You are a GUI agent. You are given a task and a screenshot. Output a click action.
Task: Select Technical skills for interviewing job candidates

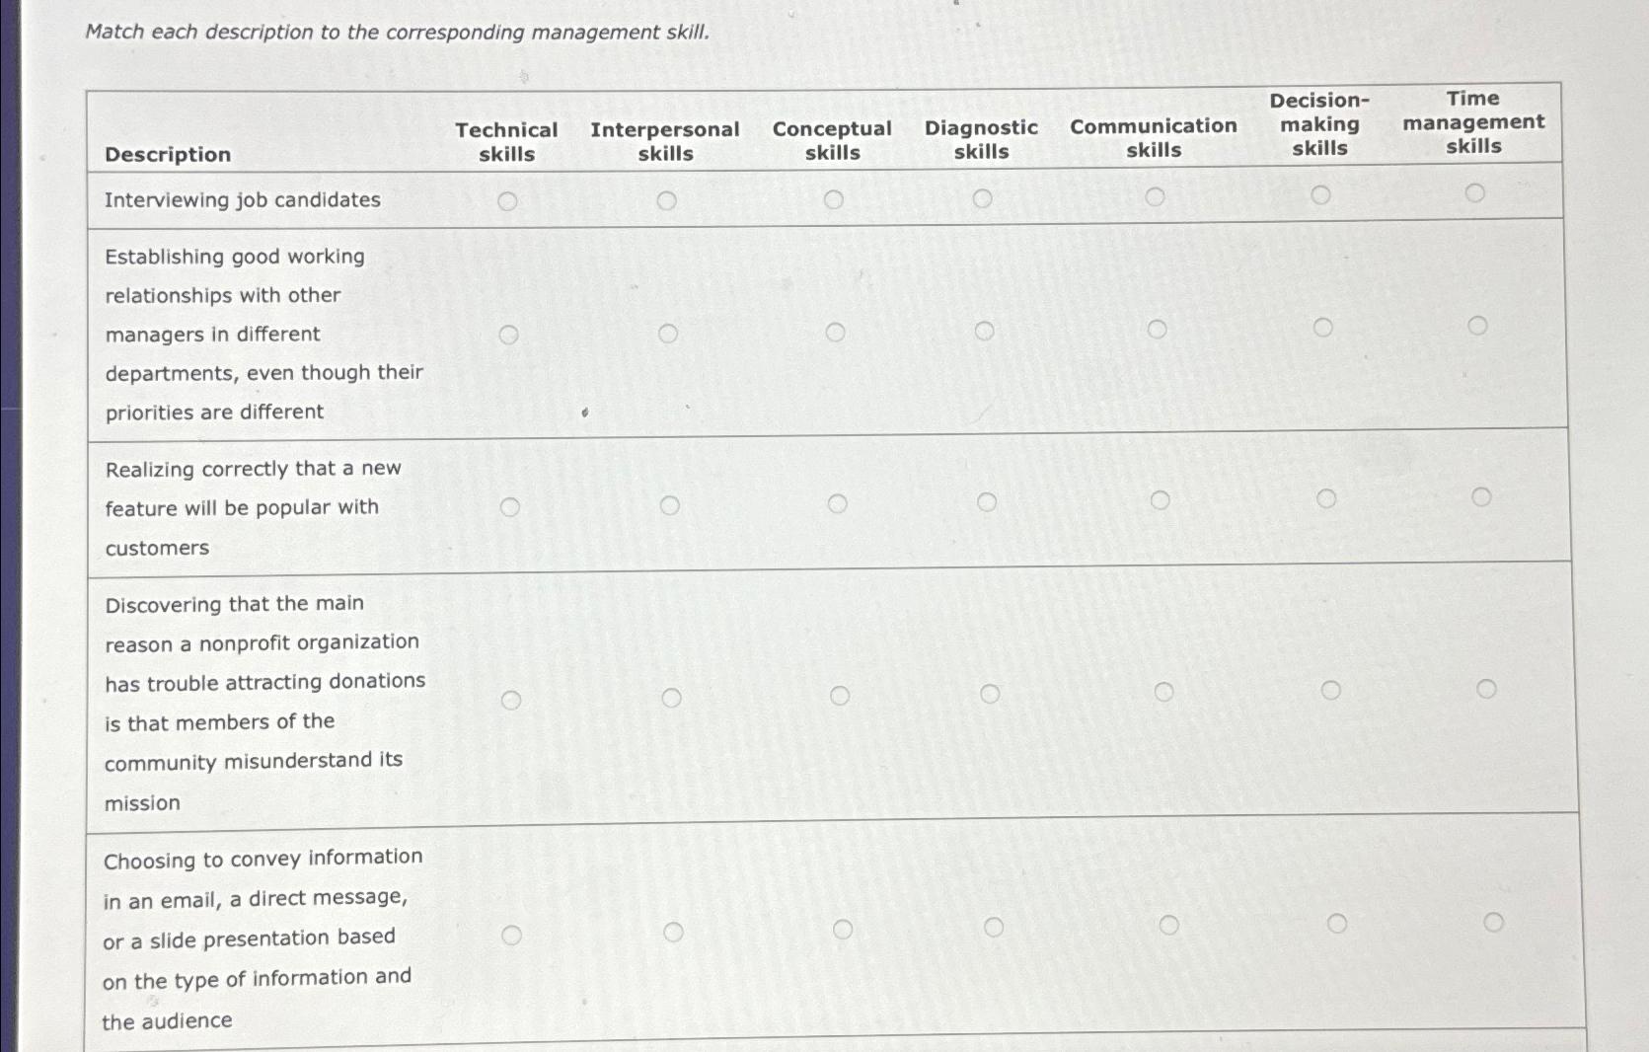pyautogui.click(x=508, y=200)
